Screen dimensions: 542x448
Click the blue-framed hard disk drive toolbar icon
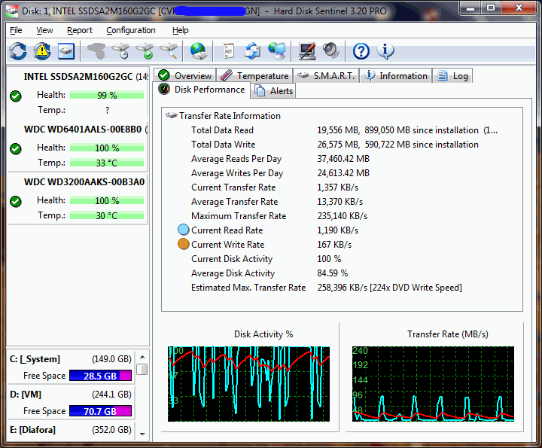point(65,51)
